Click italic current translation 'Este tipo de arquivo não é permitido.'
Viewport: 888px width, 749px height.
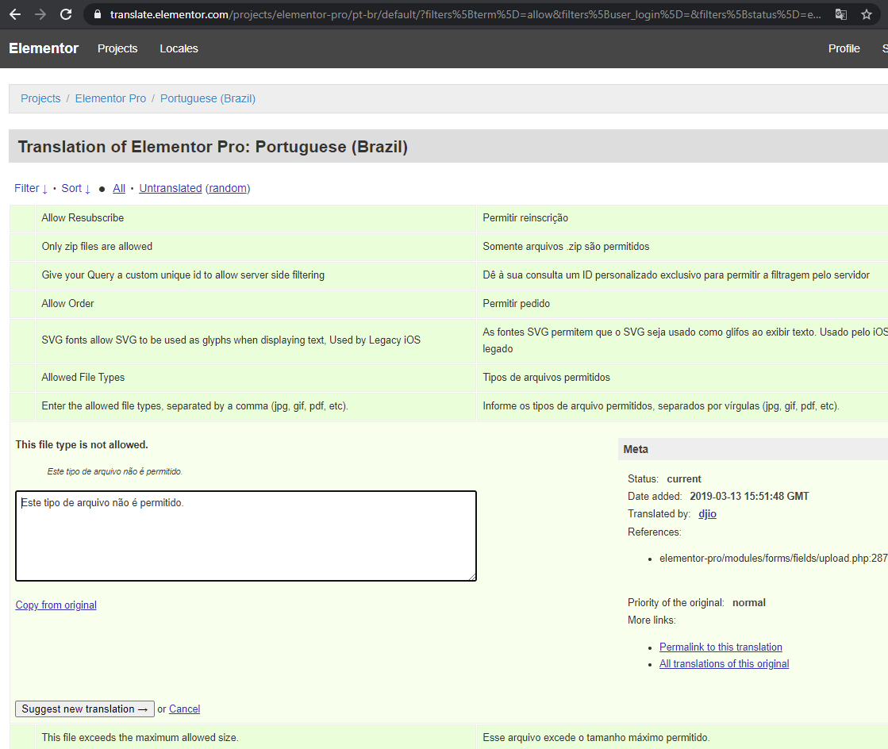click(115, 471)
